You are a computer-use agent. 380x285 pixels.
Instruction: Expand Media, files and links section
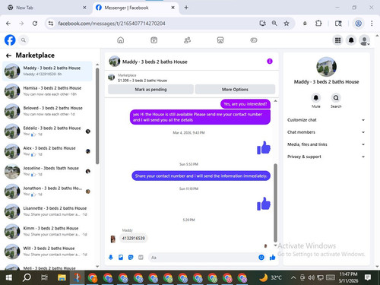click(326, 144)
